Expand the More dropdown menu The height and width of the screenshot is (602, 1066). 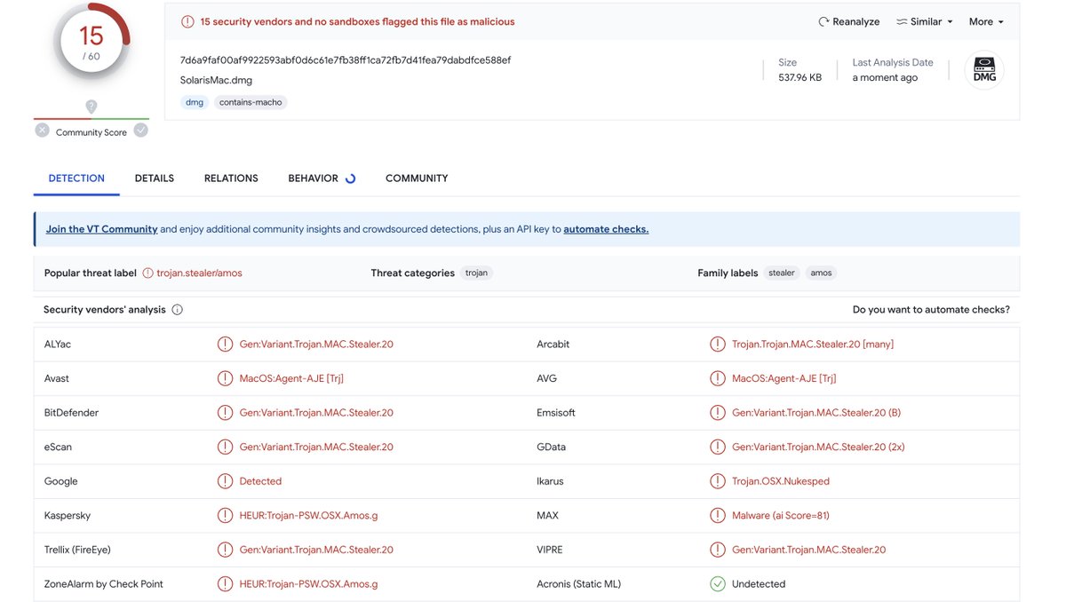pos(986,21)
